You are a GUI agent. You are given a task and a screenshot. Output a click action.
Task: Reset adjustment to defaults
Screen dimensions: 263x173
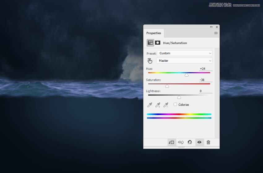pyautogui.click(x=190, y=142)
